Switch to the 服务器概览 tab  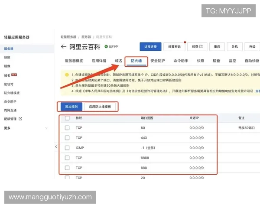74,61
